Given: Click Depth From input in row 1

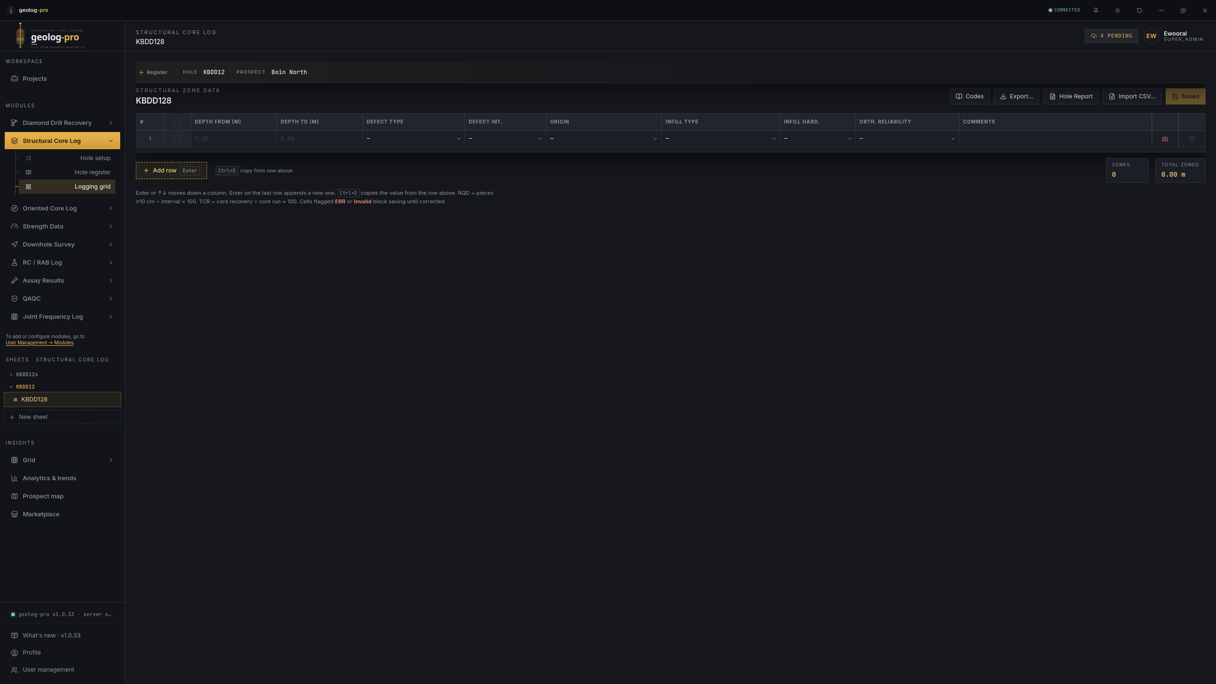Looking at the screenshot, I should point(233,139).
